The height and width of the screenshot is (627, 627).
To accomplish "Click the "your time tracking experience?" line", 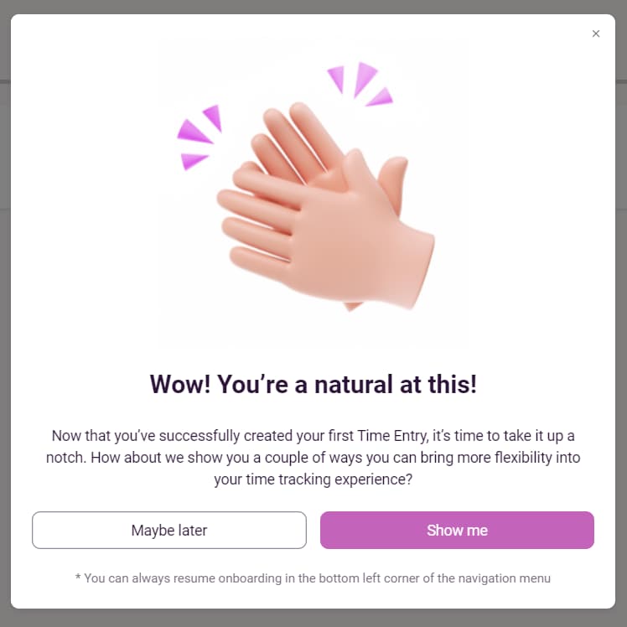I will 313,479.
